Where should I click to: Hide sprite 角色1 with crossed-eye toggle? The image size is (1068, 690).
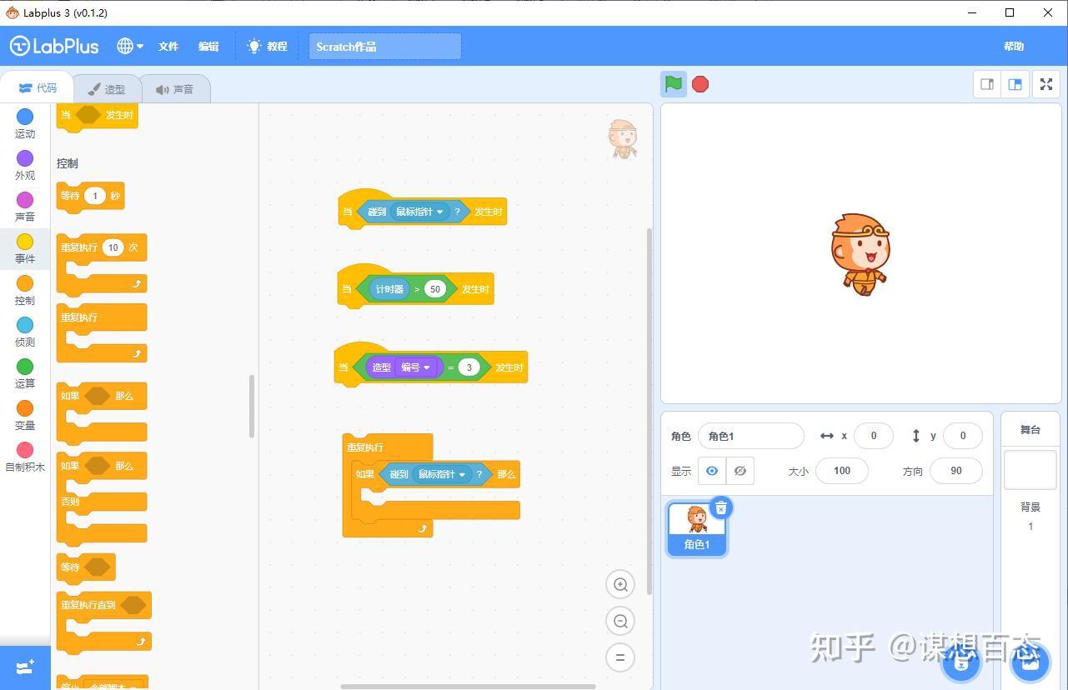tap(740, 471)
